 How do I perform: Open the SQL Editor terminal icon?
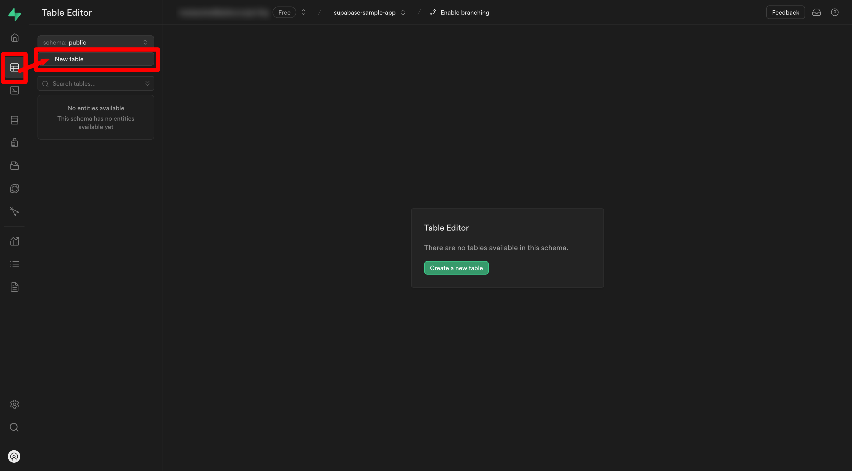[x=15, y=90]
